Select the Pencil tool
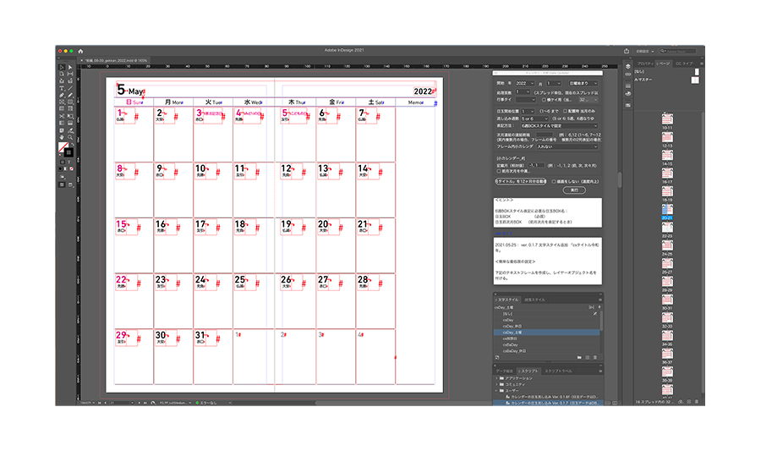The image size is (761, 451). [70, 95]
